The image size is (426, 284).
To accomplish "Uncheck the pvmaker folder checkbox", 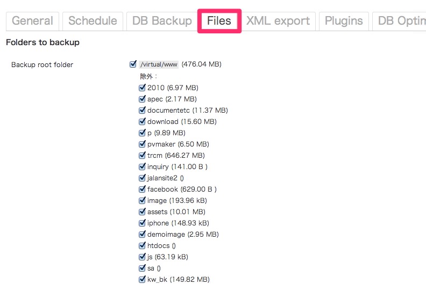I will [142, 144].
